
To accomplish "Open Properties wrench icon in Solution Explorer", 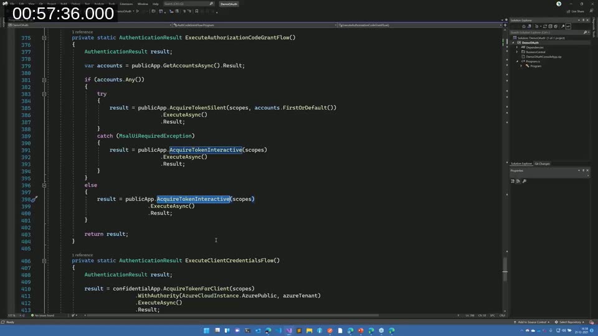I will tap(563, 26).
